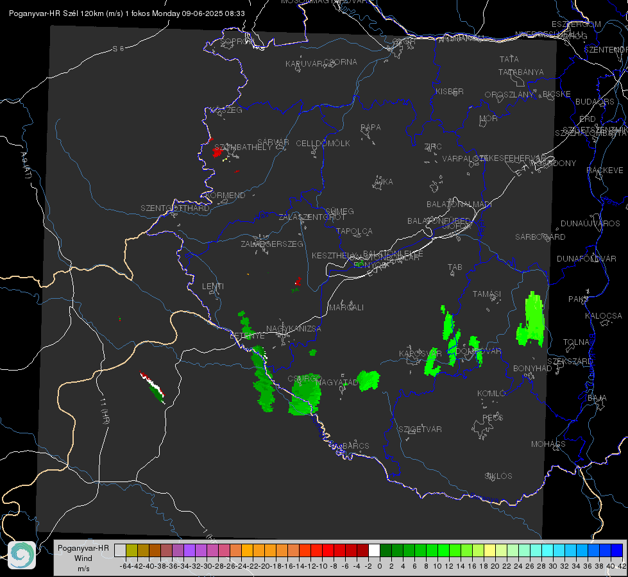This screenshot has height=577, width=628.
Task: Click the BARCS town label
Action: tap(356, 446)
